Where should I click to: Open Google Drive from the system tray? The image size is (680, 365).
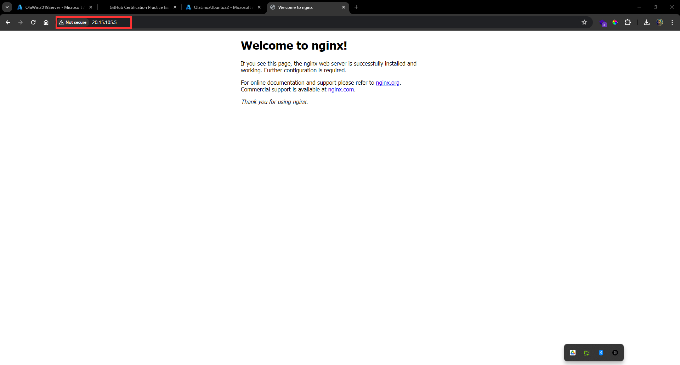pos(573,352)
